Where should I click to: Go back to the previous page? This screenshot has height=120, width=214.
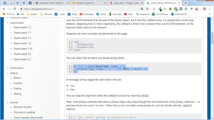[4, 9]
